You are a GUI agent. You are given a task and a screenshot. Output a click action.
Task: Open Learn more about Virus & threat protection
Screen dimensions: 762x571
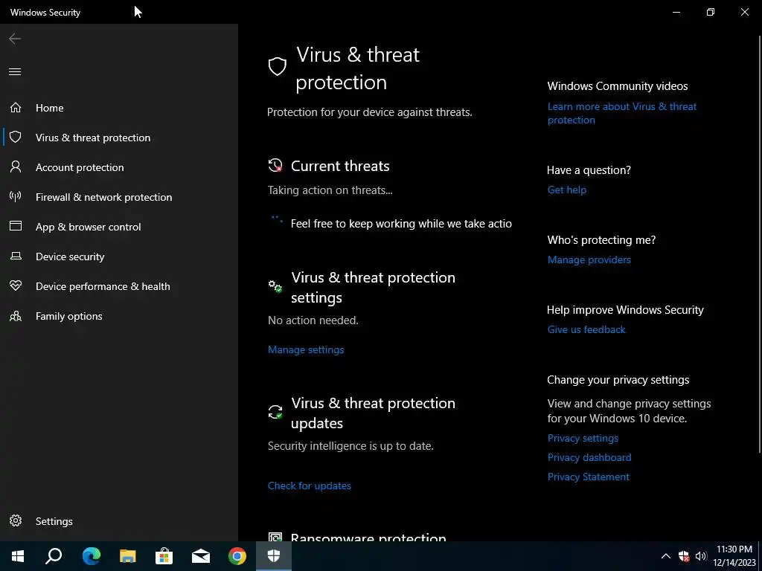(621, 113)
